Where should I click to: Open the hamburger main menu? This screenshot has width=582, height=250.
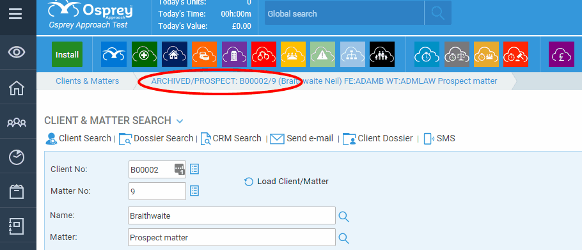15,14
